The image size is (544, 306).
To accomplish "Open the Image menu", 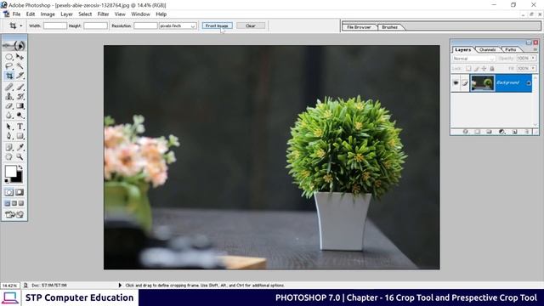I will pos(48,14).
